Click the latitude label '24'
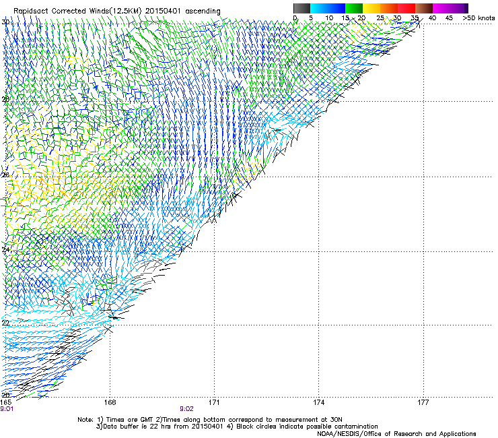 pos(5,250)
